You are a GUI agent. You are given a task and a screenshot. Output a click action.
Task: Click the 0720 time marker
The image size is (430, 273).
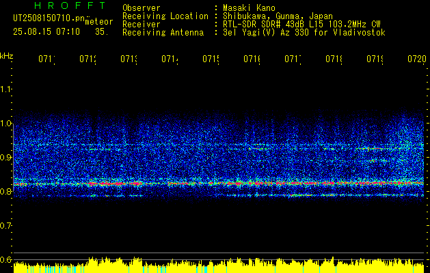click(417, 59)
